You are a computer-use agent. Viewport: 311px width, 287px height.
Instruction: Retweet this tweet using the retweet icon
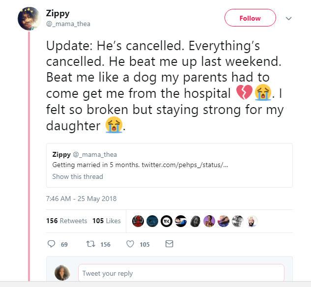point(90,244)
